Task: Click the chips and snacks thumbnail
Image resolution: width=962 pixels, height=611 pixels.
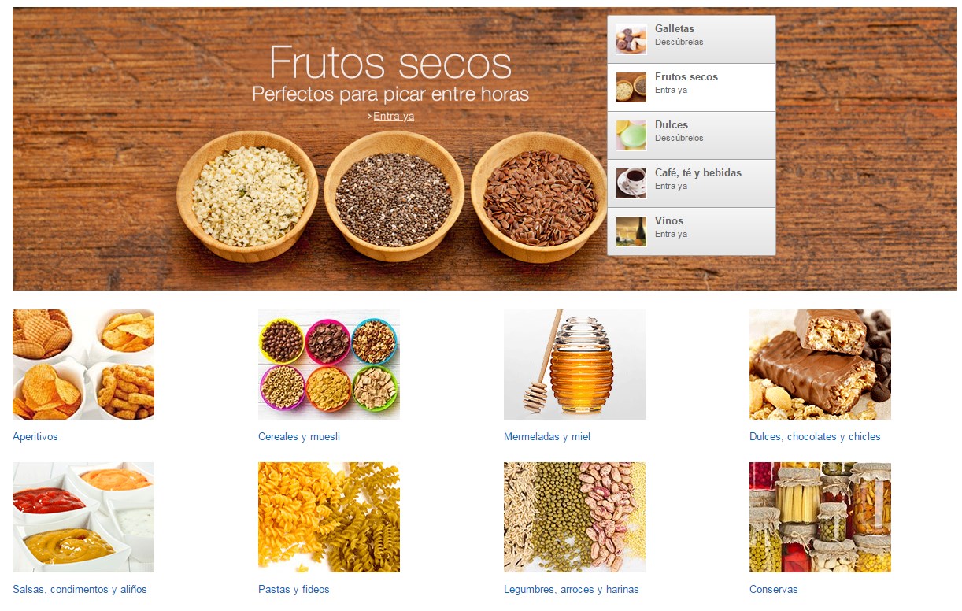Action: [x=83, y=365]
